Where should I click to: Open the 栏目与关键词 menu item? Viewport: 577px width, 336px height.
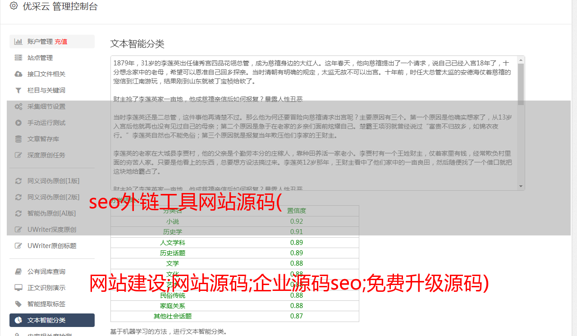click(x=52, y=90)
